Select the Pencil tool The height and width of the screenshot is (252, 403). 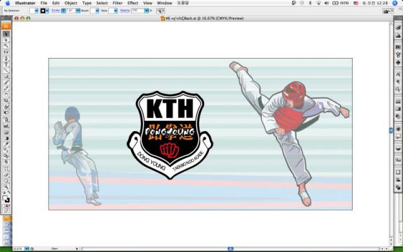click(x=6, y=89)
